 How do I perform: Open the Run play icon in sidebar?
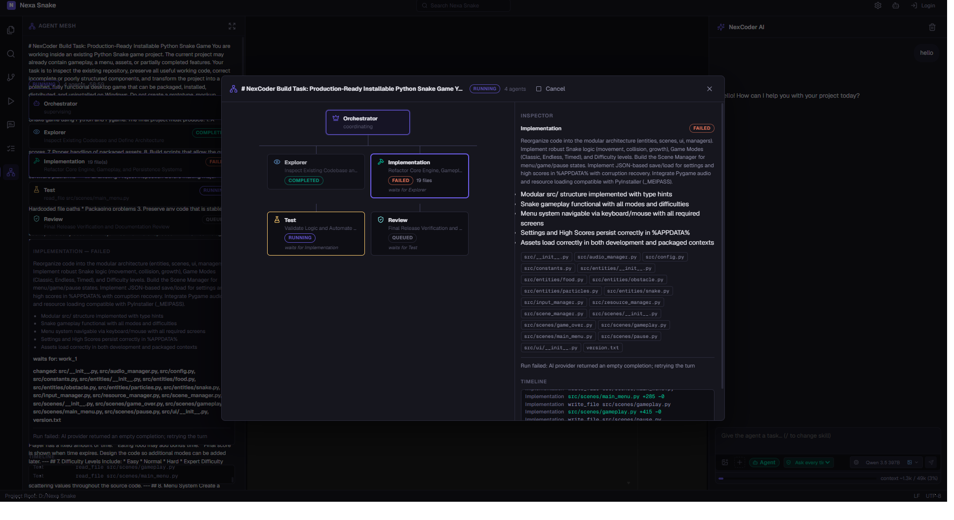click(11, 101)
